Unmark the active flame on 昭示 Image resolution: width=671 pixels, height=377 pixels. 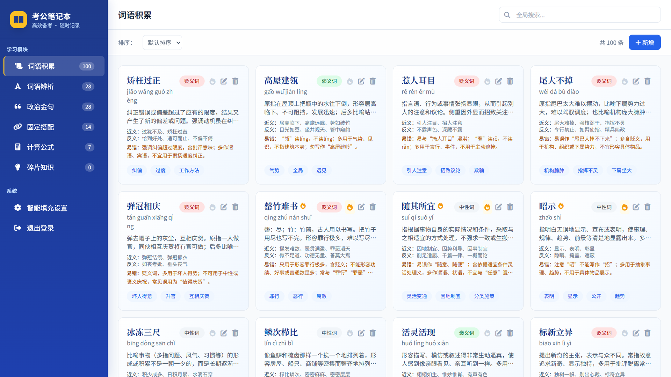pos(625,207)
